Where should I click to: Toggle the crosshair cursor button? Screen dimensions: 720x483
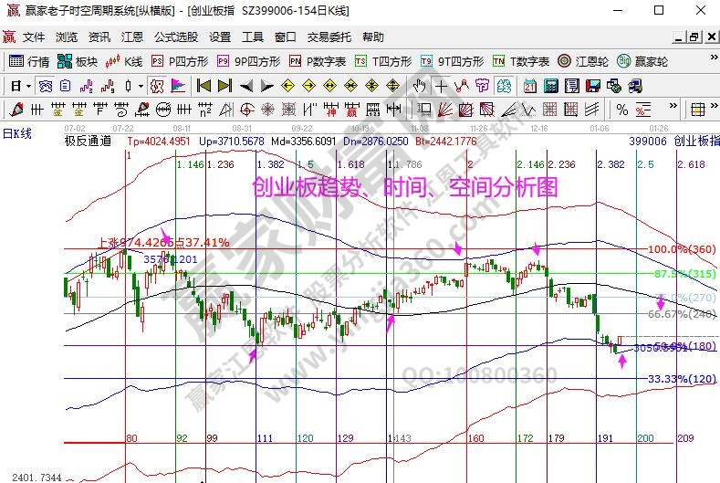[x=442, y=86]
